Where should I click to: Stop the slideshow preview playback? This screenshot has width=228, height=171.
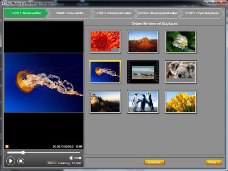(x=21, y=161)
